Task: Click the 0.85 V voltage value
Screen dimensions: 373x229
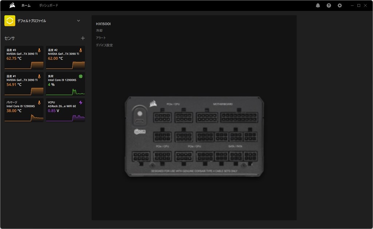Action: 54,111
